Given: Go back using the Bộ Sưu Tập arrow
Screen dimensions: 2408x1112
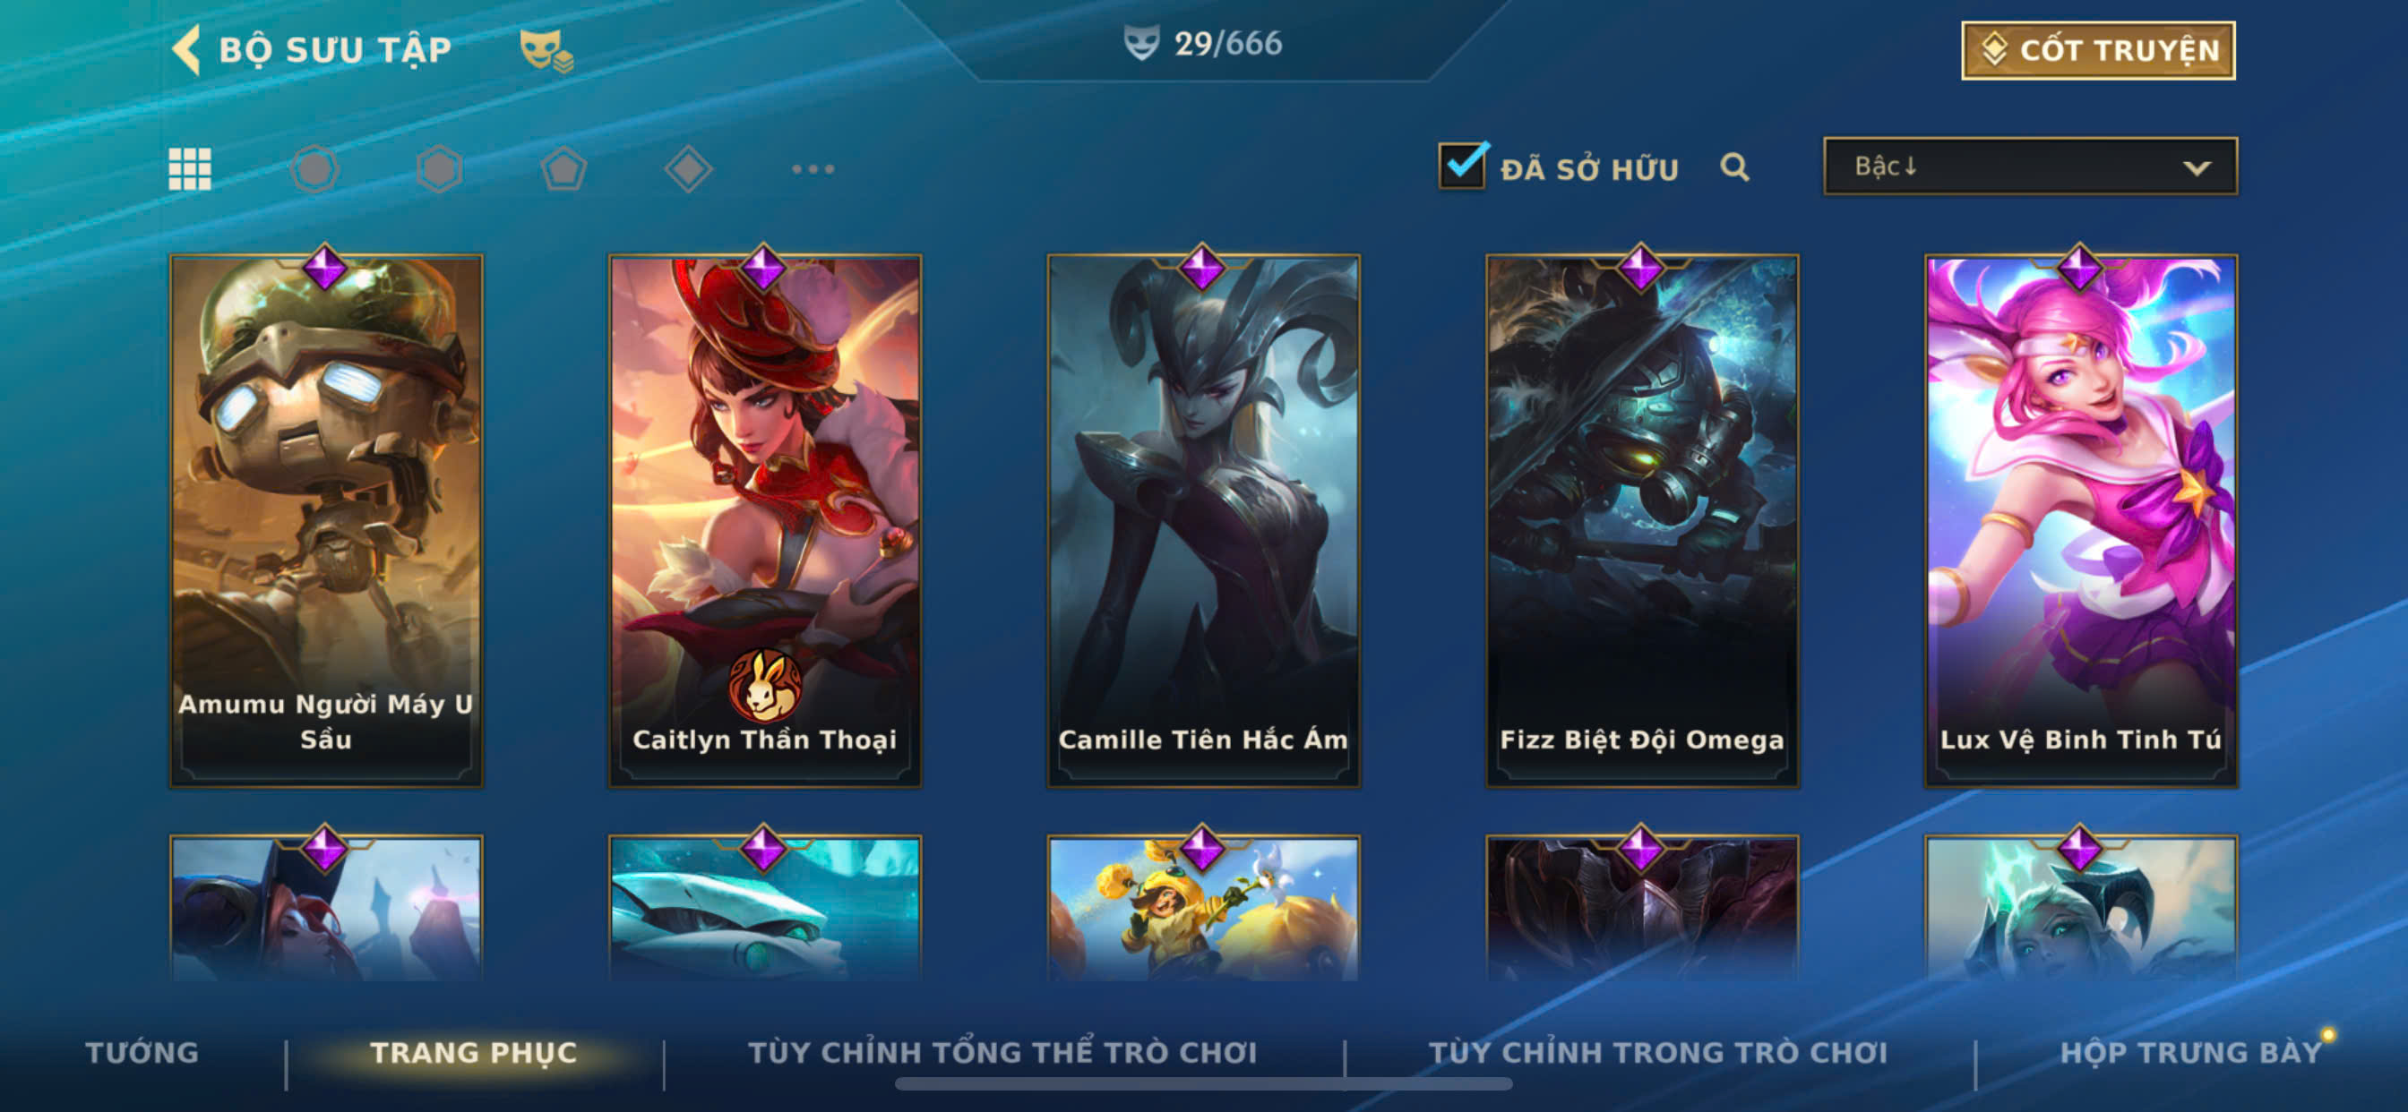Looking at the screenshot, I should click(x=187, y=49).
